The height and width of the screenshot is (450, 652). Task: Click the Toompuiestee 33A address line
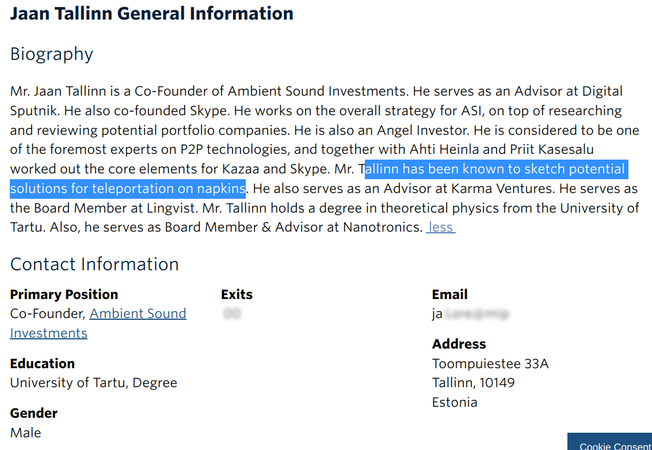pyautogui.click(x=490, y=364)
